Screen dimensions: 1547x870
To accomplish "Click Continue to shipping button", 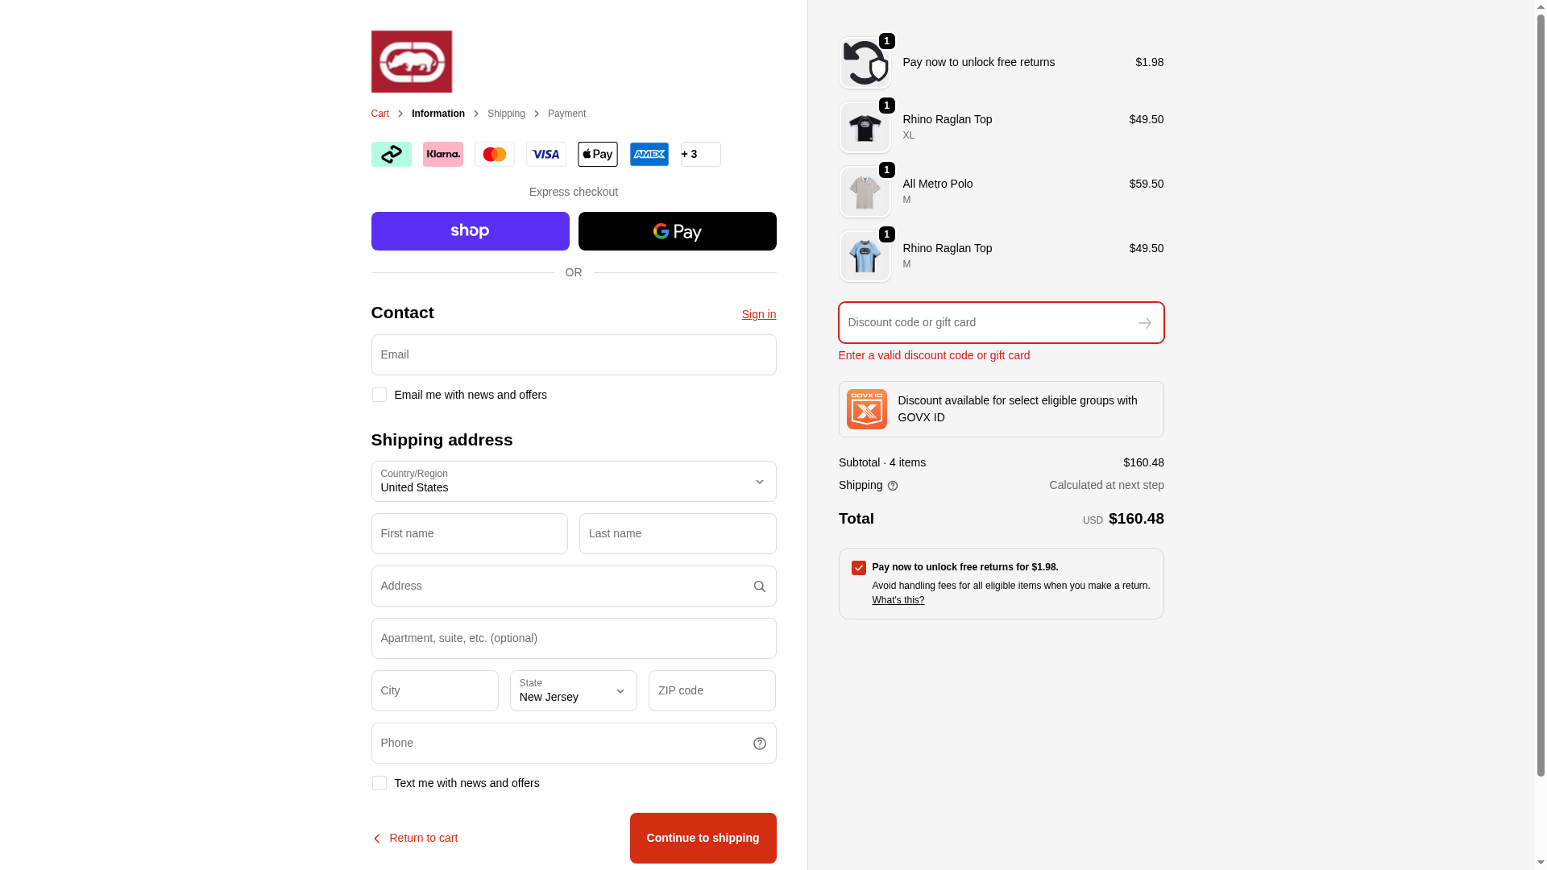I will point(703,838).
